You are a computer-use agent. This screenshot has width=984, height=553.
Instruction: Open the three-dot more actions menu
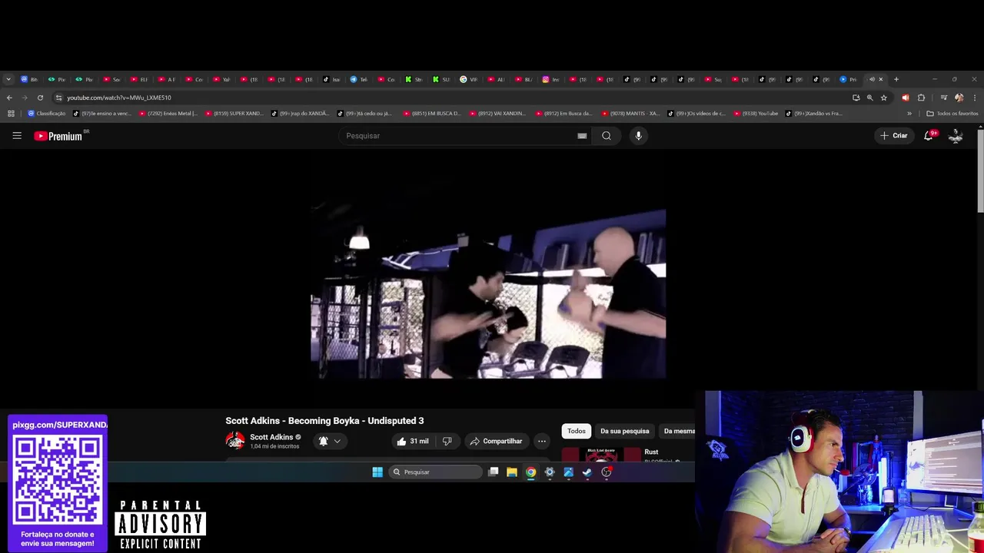541,441
